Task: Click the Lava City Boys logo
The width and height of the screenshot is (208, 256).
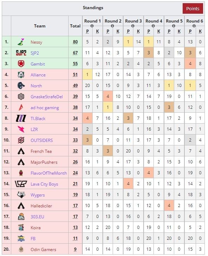Action: point(21,184)
